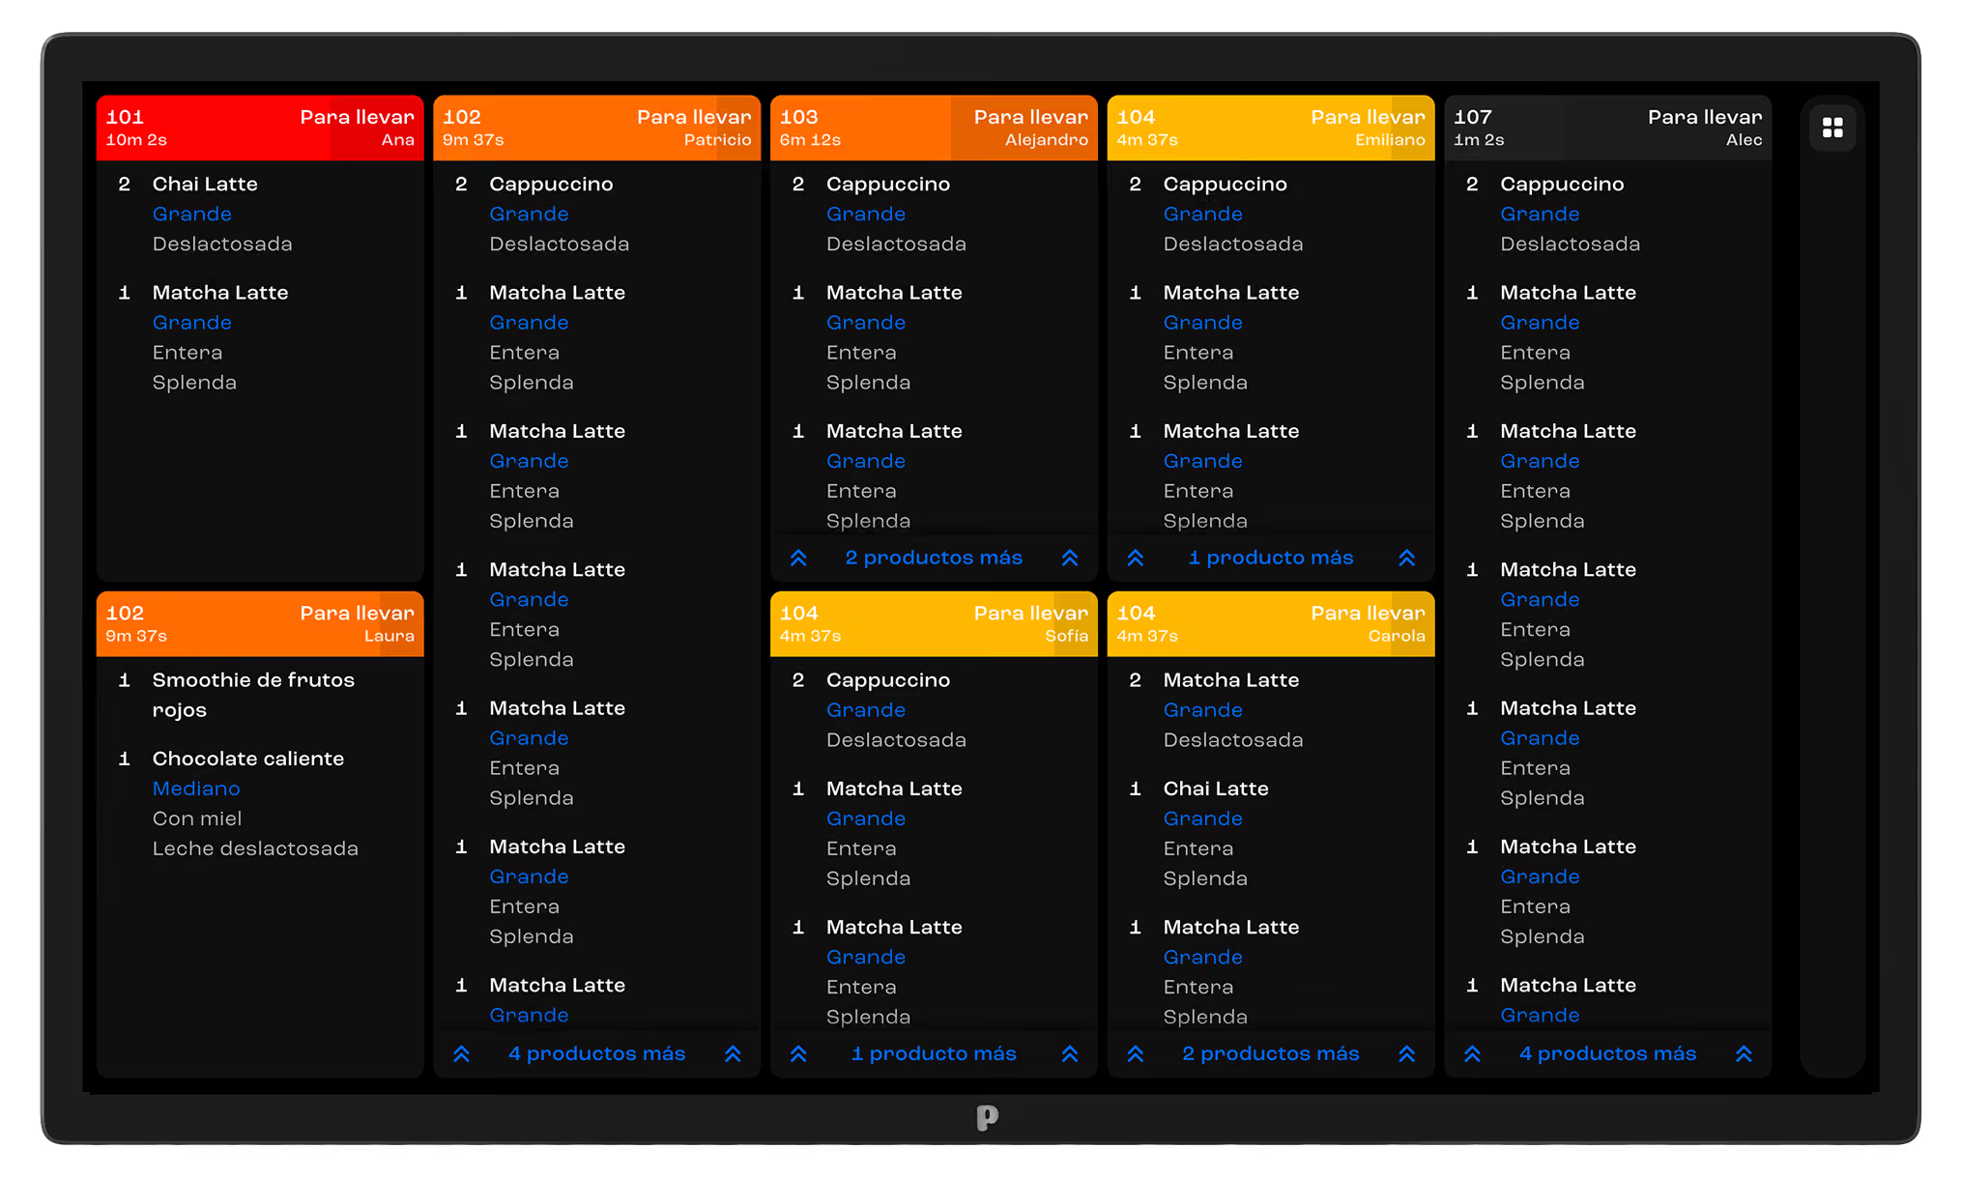This screenshot has width=1962, height=1177.
Task: Click Cappuccino item in Alejandro's order
Action: [888, 184]
